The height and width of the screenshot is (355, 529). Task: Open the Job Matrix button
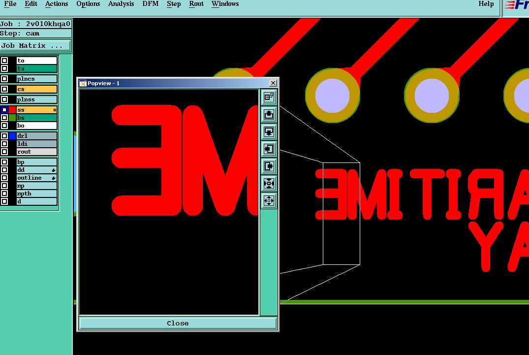pyautogui.click(x=35, y=46)
